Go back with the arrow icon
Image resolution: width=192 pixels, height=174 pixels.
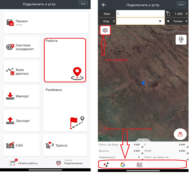click(104, 5)
